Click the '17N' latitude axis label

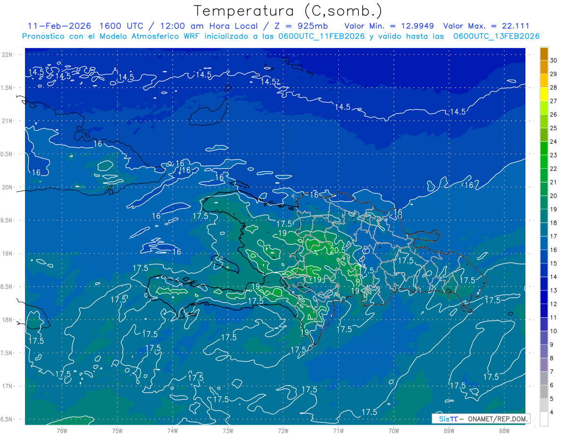pos(8,386)
